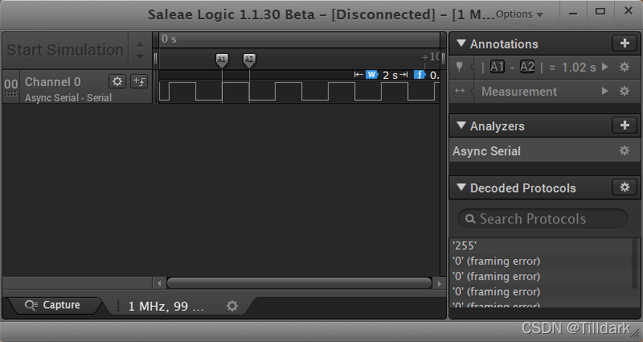Click the A2 label in Annotations row

tap(527, 67)
